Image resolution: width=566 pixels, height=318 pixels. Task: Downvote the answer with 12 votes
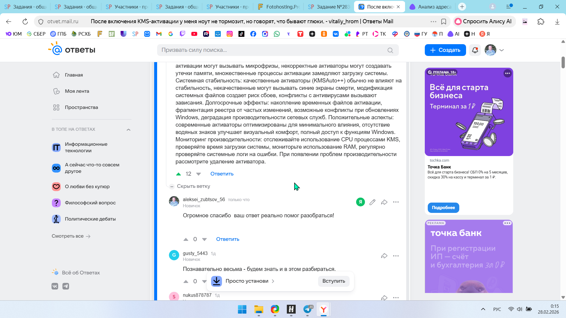point(198,174)
